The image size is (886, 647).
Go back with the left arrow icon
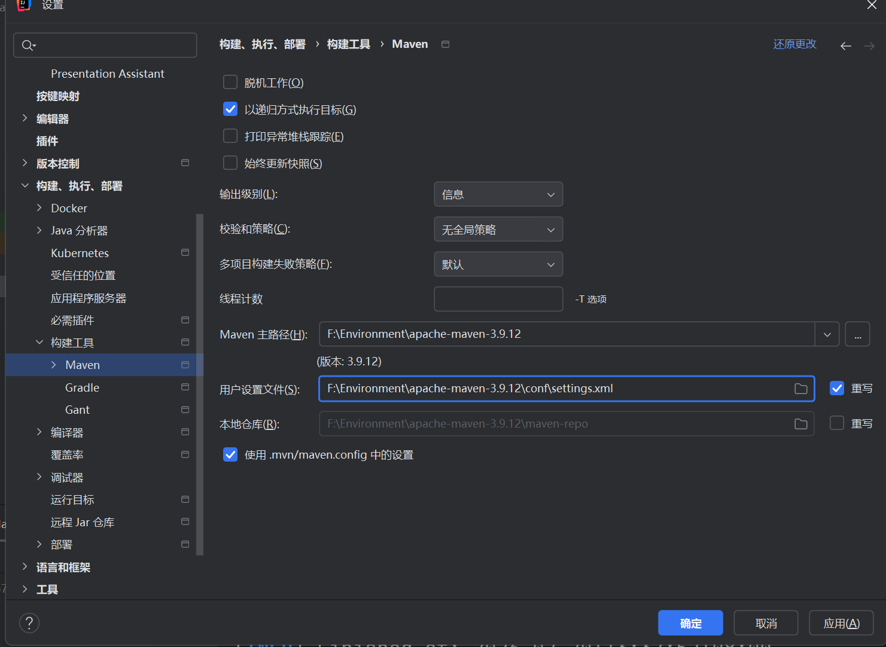pyautogui.click(x=845, y=46)
